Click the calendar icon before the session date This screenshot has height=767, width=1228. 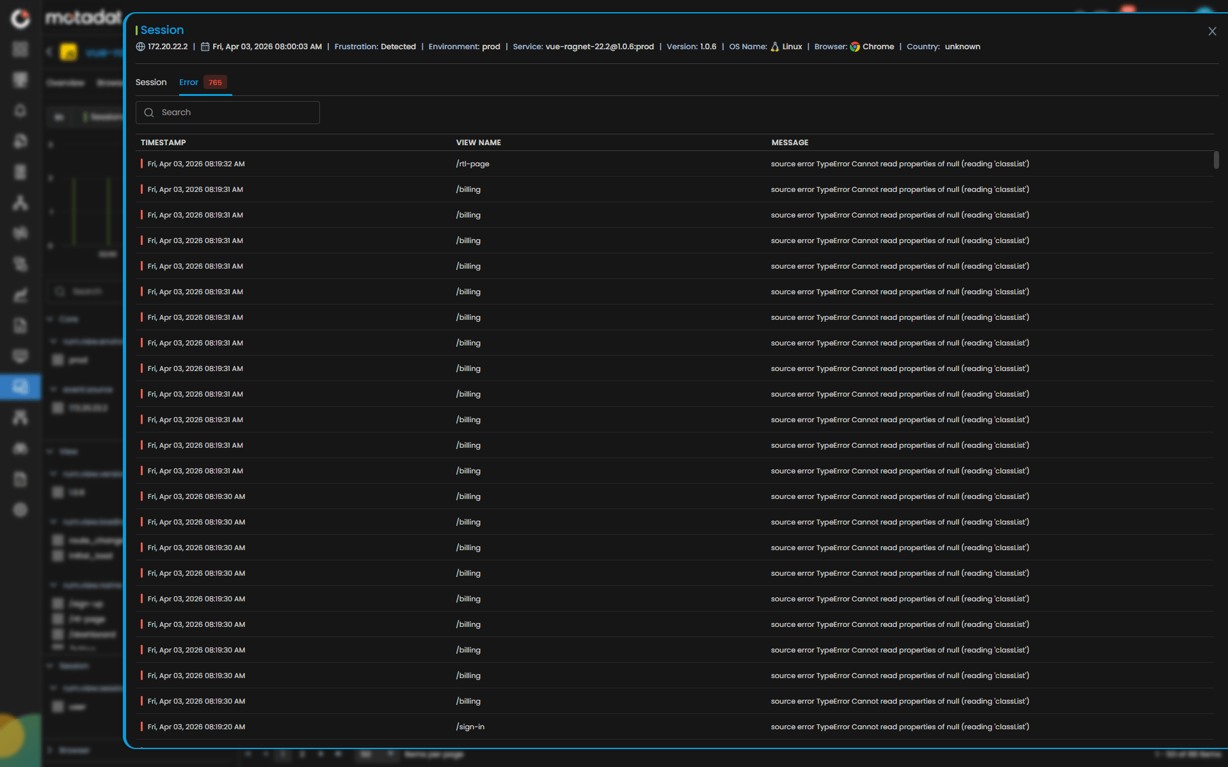205,47
